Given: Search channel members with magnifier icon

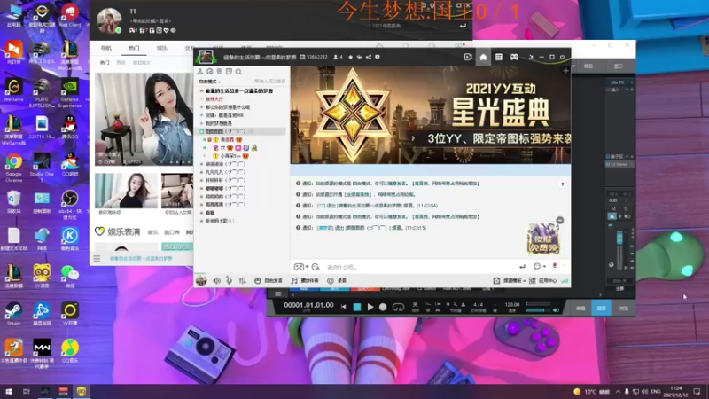Looking at the screenshot, I should 238,72.
